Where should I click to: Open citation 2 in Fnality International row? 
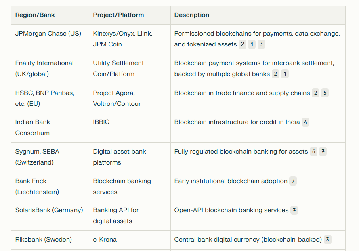click(x=275, y=74)
